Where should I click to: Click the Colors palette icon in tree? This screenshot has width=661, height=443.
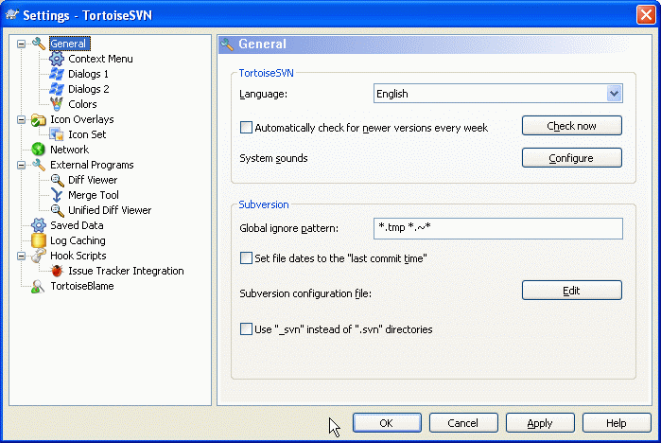[57, 104]
